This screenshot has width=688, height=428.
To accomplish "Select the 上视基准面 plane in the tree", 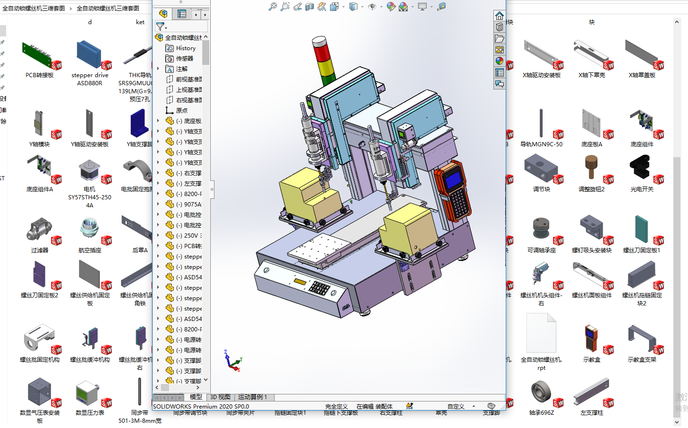I will click(184, 90).
